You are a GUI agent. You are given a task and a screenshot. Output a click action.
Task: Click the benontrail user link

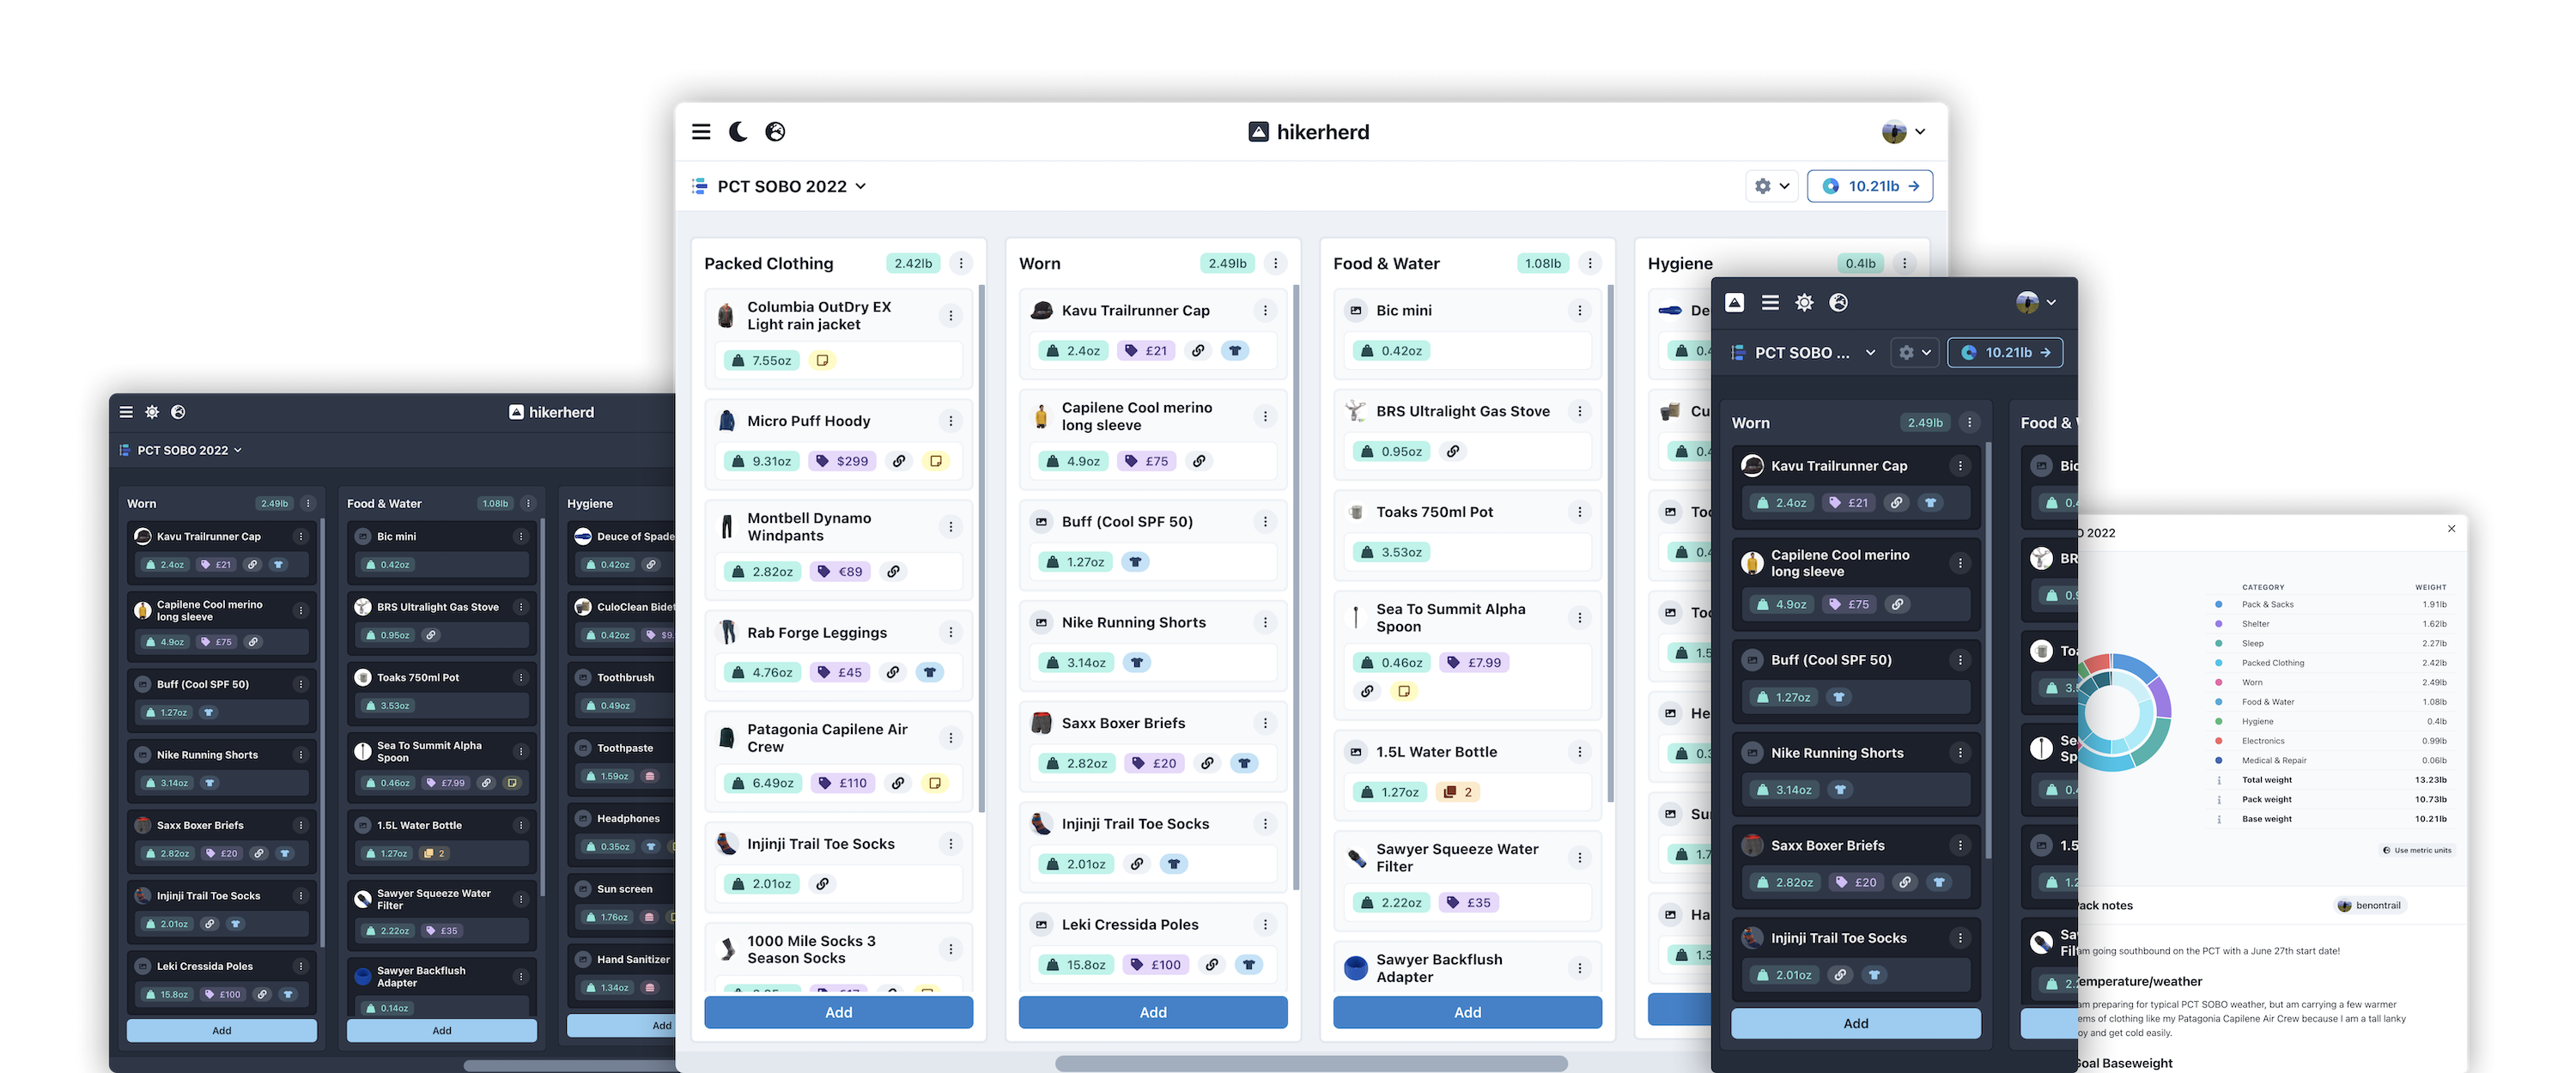[x=2369, y=906]
